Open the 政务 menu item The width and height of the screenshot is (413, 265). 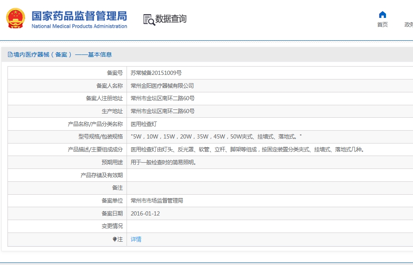[x=408, y=25]
